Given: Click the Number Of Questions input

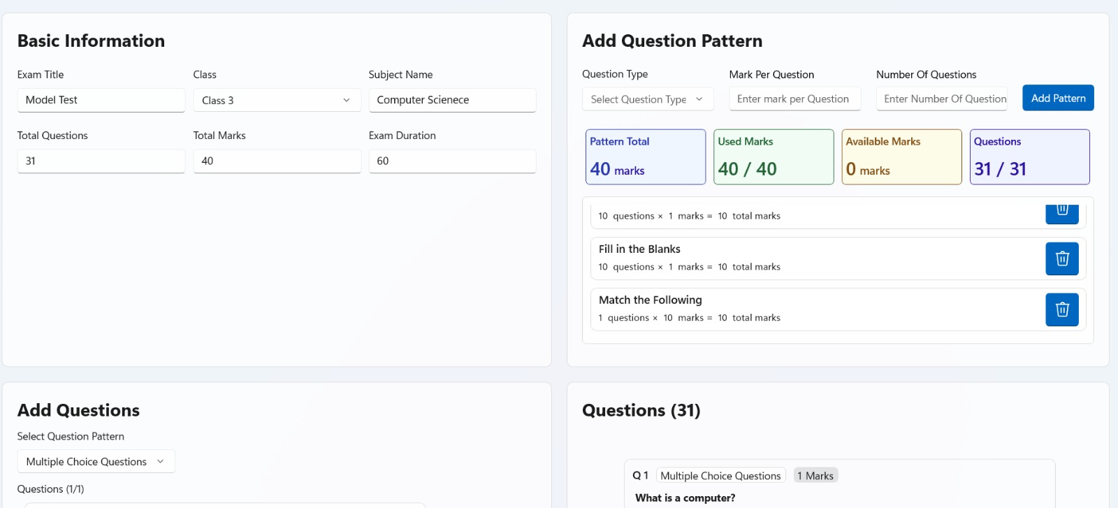Looking at the screenshot, I should 941,99.
